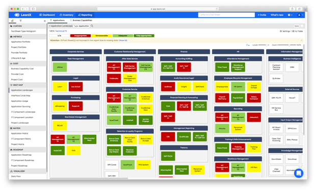The image size is (316, 191).
Task: Go back with the browser back arrow
Action: (x=23, y=9)
